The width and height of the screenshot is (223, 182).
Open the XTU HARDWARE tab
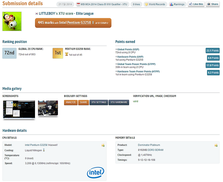[119, 102]
